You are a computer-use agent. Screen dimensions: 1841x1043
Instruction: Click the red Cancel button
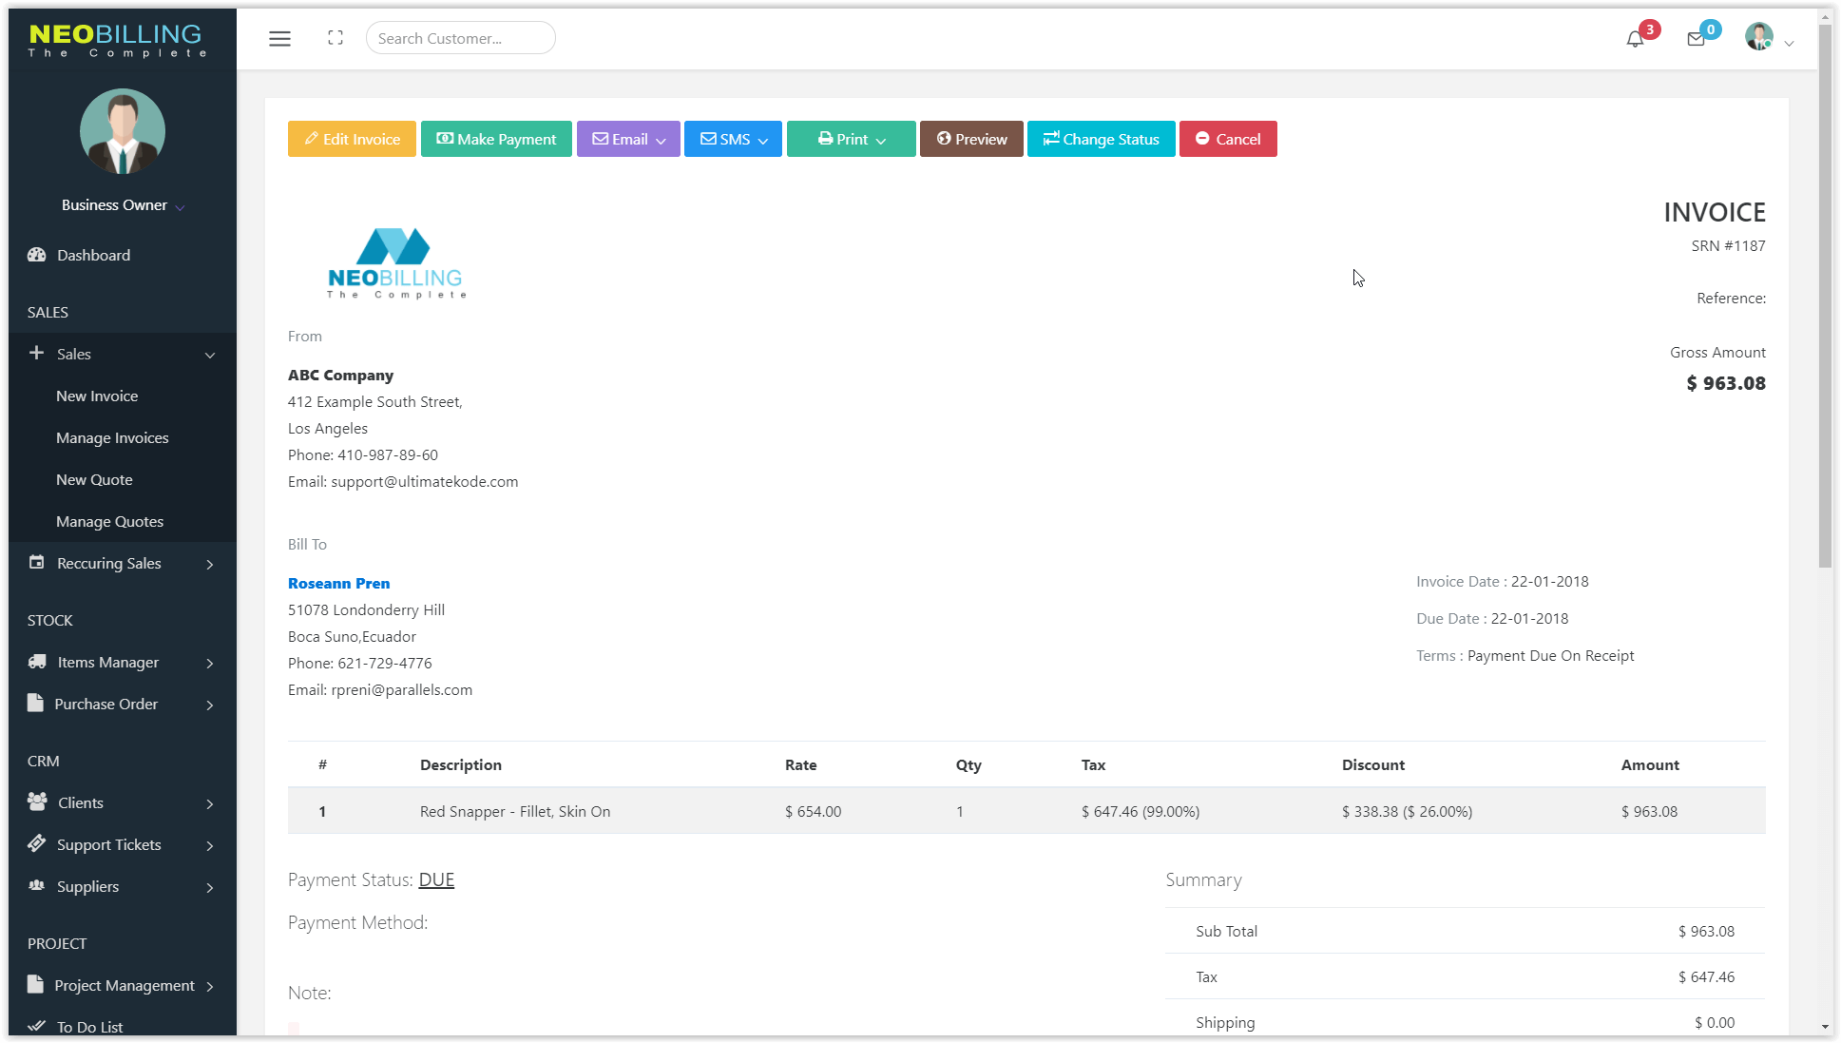coord(1228,139)
